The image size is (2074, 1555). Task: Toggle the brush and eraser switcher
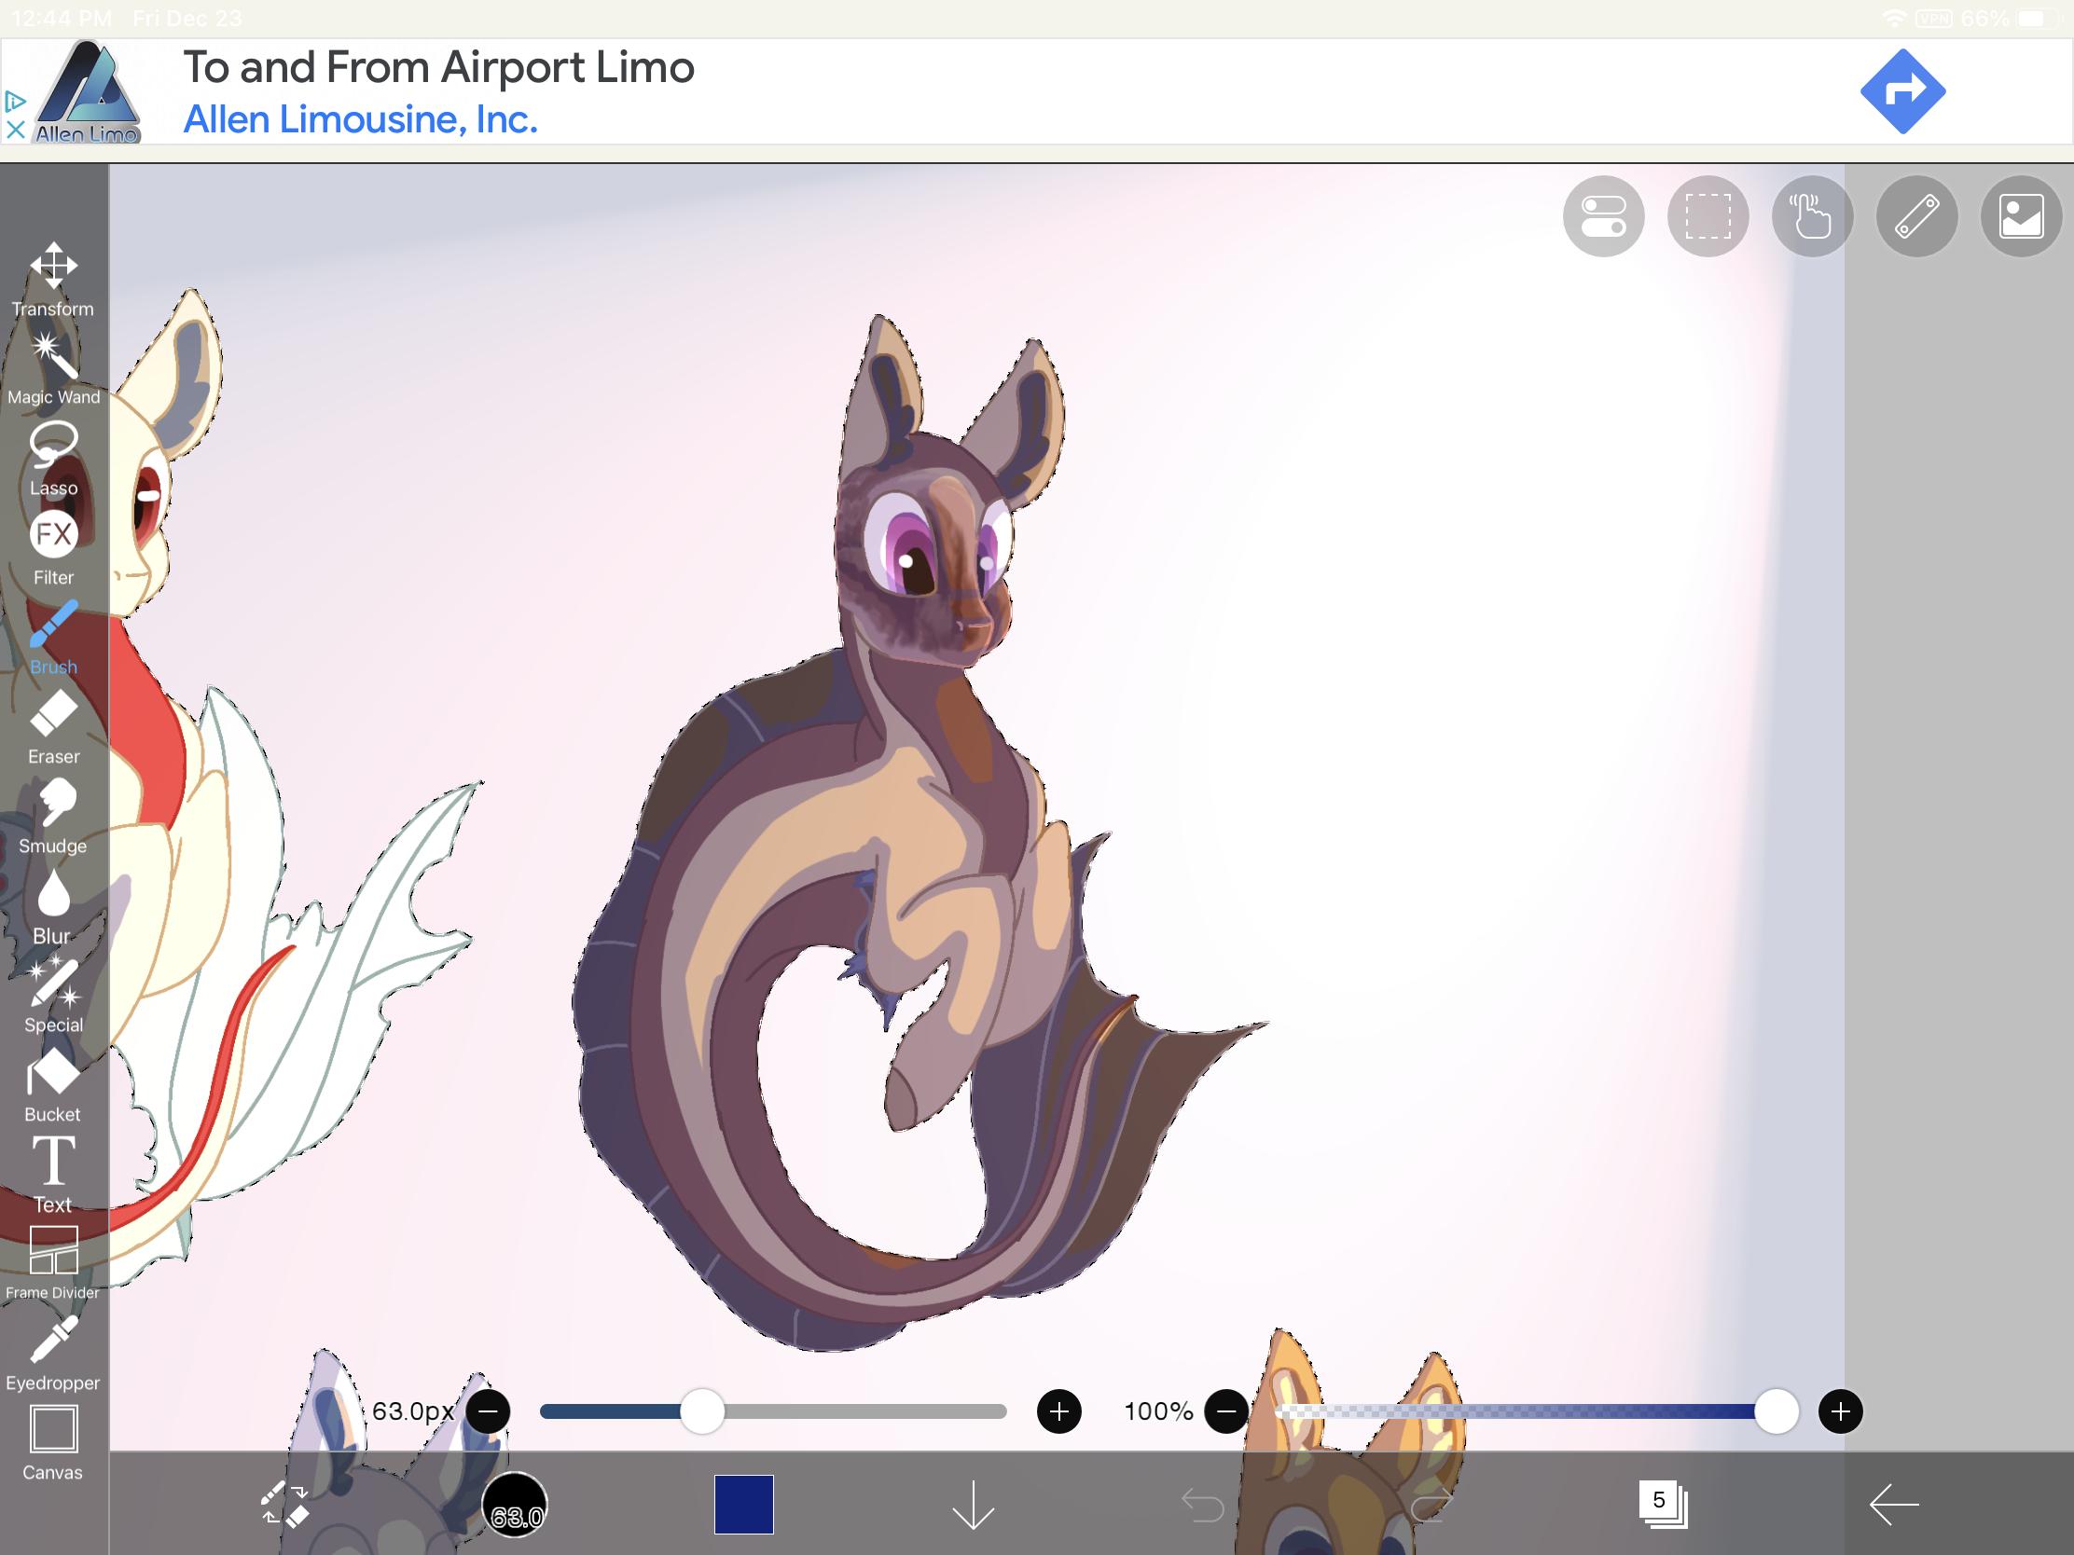[x=283, y=1504]
